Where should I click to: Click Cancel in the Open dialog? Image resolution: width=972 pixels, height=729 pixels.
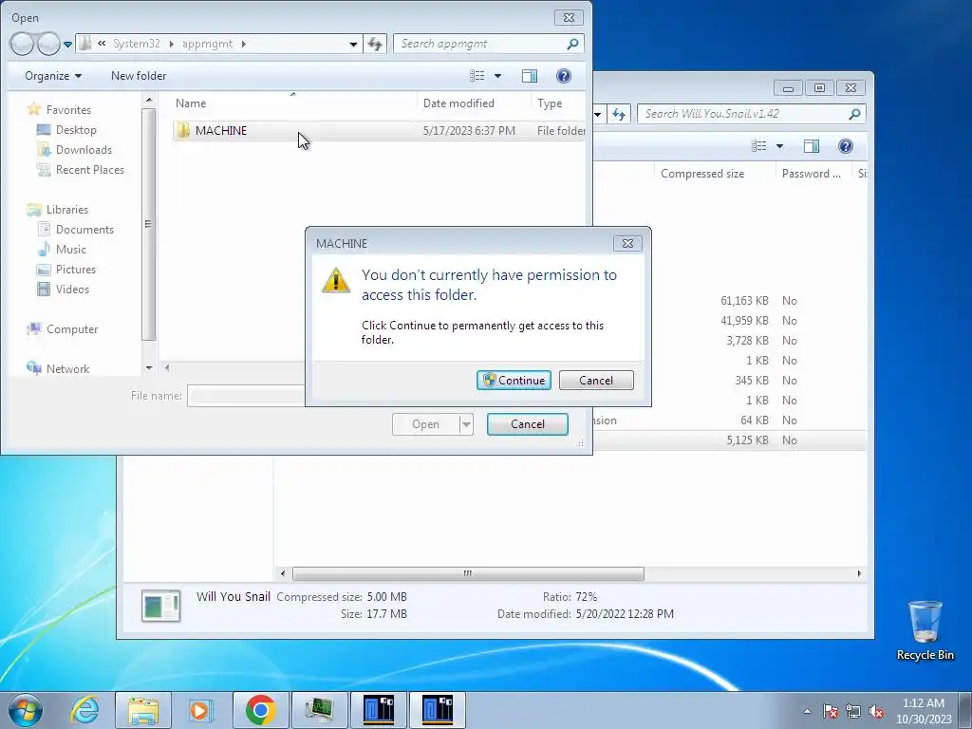point(528,424)
